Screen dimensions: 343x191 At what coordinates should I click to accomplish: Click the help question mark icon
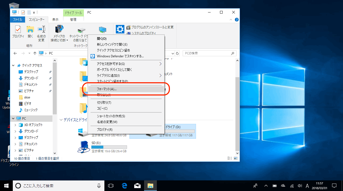pyautogui.click(x=236, y=20)
